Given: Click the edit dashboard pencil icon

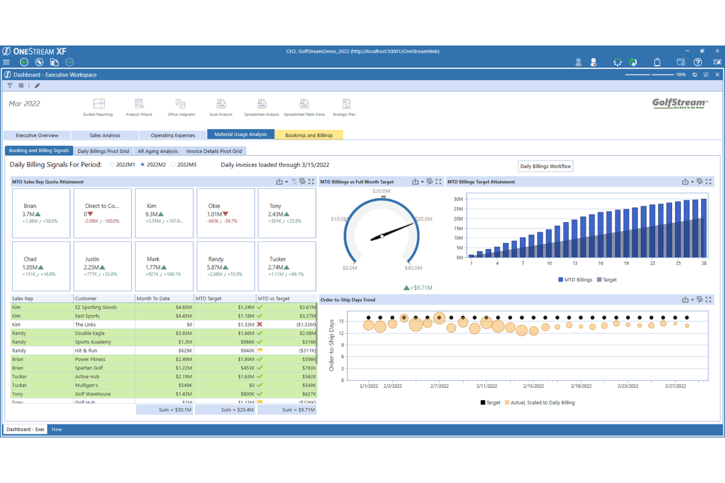Looking at the screenshot, I should (x=37, y=86).
